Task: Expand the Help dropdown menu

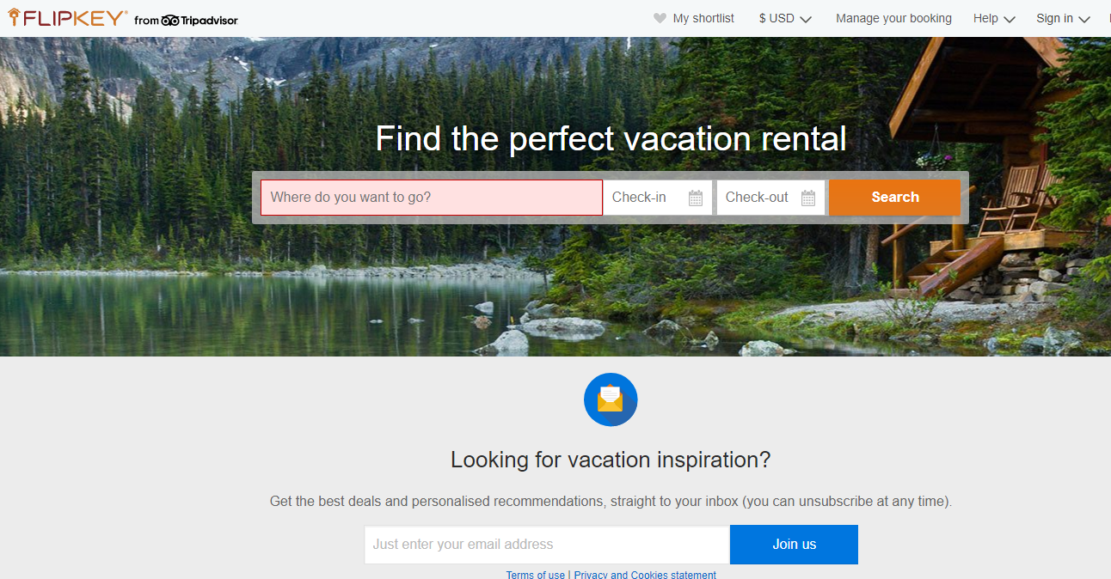Action: pos(994,18)
